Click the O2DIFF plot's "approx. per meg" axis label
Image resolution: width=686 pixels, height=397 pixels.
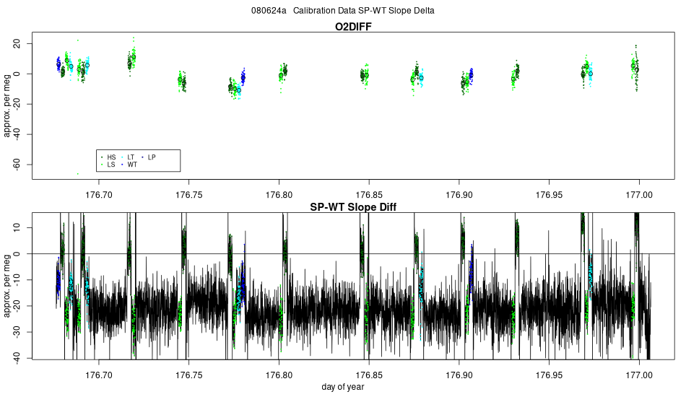pos(6,106)
